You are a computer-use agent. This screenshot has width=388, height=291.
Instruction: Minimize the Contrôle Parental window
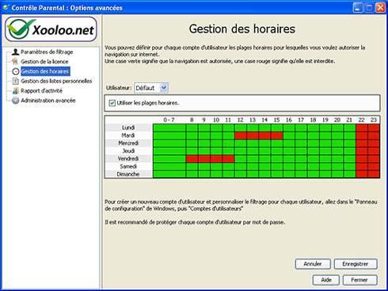(x=358, y=7)
